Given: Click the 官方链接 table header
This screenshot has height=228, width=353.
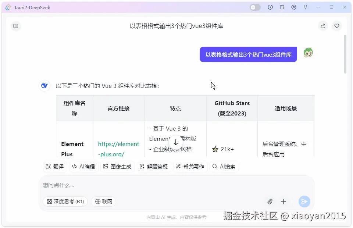Looking at the screenshot, I should (x=119, y=108).
